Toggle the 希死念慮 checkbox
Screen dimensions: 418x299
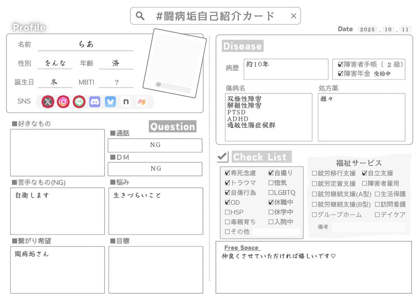(227, 173)
